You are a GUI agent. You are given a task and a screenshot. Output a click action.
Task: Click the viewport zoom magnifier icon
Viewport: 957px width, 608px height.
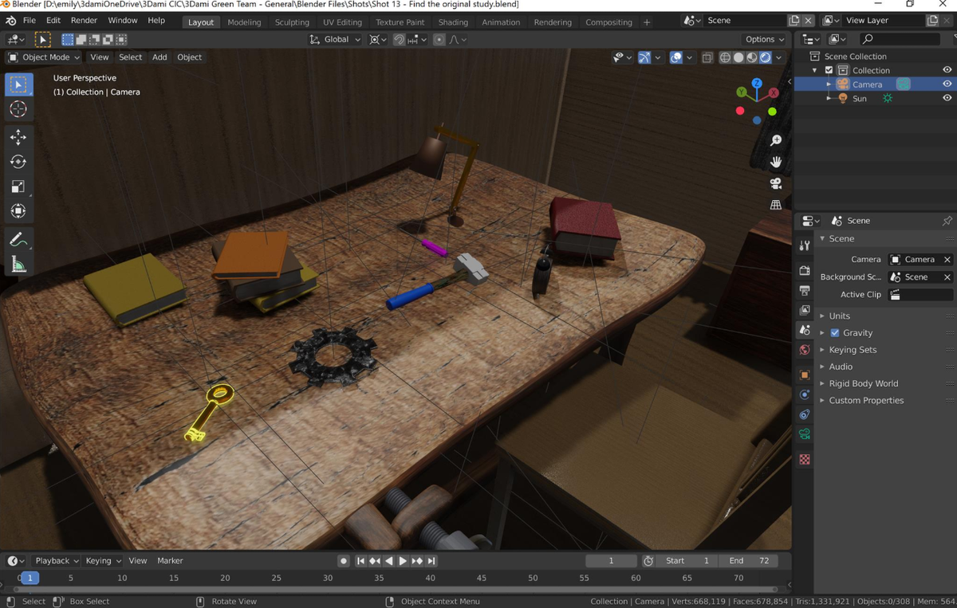point(776,140)
